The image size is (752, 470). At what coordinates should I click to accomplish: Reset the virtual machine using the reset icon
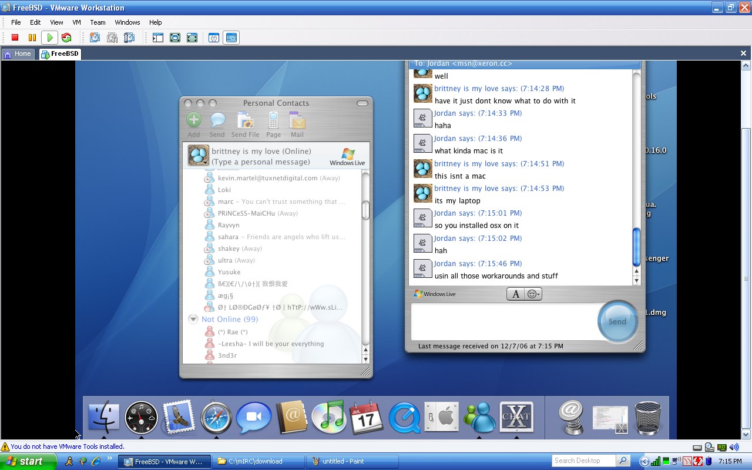pyautogui.click(x=66, y=38)
